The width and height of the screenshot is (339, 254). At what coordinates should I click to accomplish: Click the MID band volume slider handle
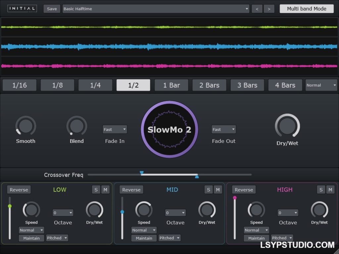click(x=122, y=212)
